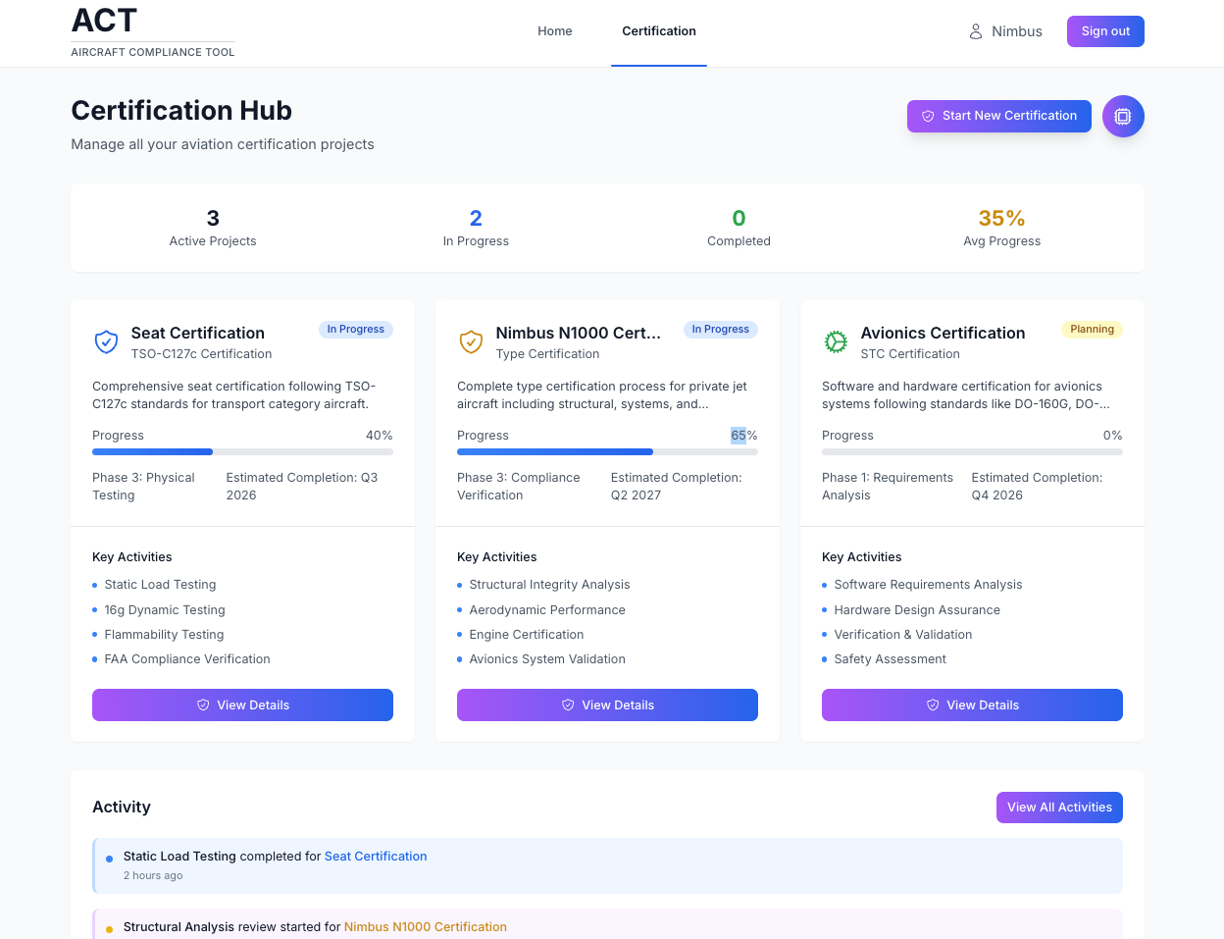Click the Avionics Certification 0% progress bar
The width and height of the screenshot is (1224, 939).
(972, 451)
